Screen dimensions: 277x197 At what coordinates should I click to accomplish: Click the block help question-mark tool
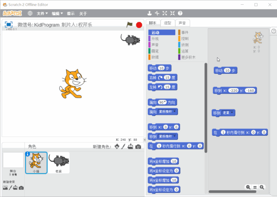click(180, 13)
